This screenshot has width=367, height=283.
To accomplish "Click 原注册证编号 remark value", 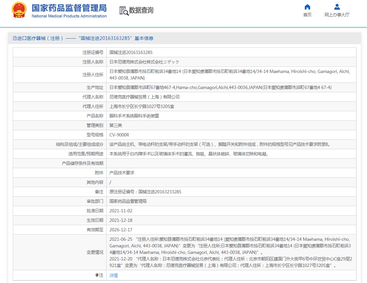I will pyautogui.click(x=145, y=192).
